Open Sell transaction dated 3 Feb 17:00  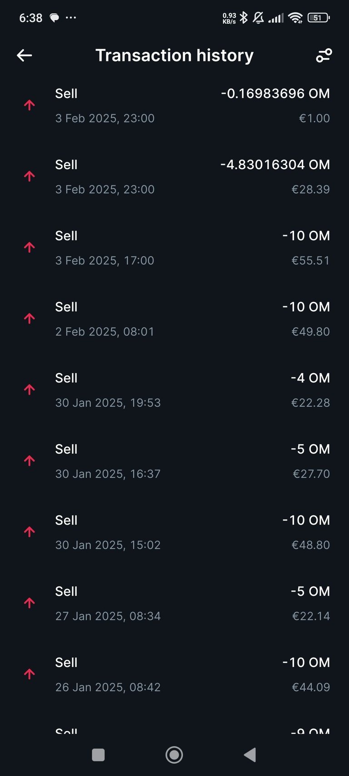point(174,248)
